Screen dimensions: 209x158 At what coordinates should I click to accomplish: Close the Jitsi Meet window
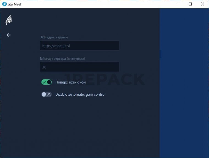[x=203, y=4]
